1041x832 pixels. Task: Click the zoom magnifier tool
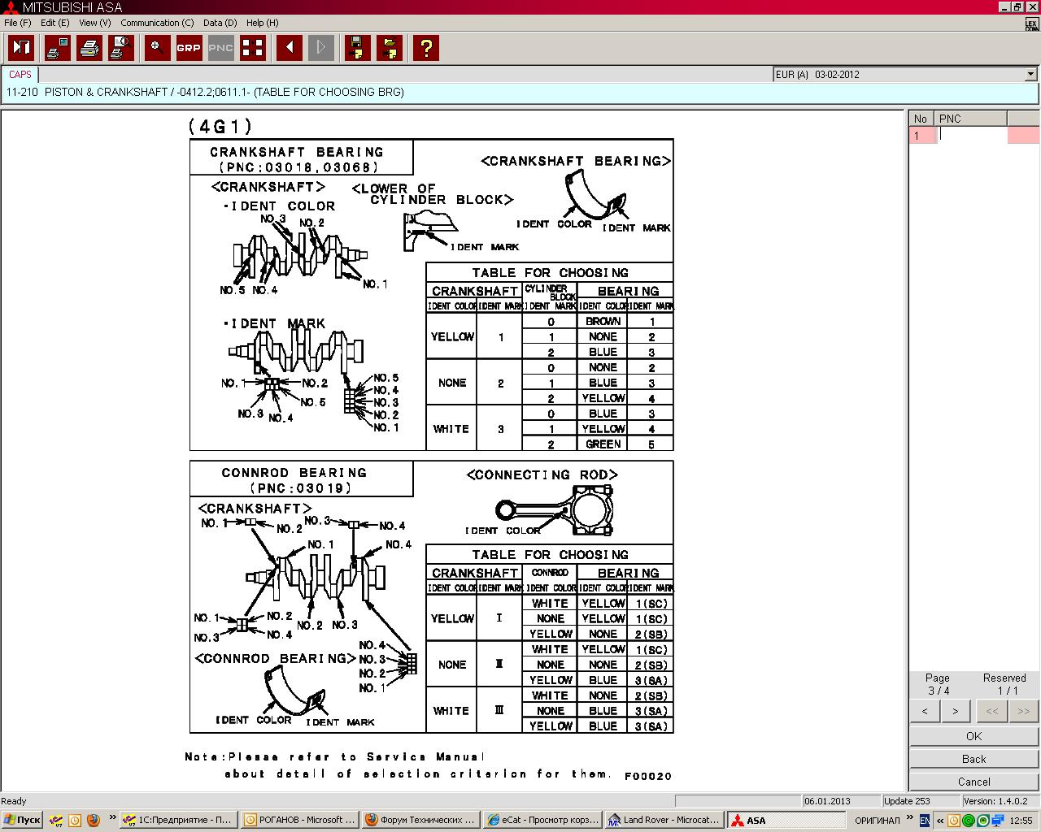click(x=157, y=48)
